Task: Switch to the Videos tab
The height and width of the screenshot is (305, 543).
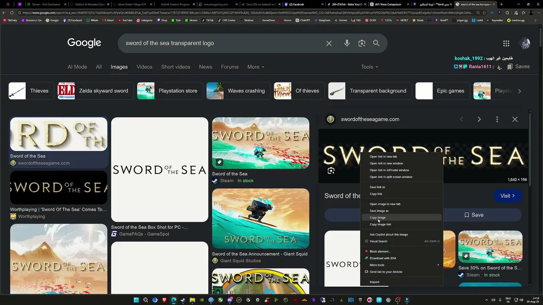Action: pyautogui.click(x=144, y=67)
